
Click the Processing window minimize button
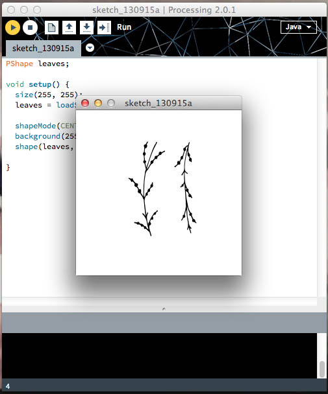pos(24,10)
